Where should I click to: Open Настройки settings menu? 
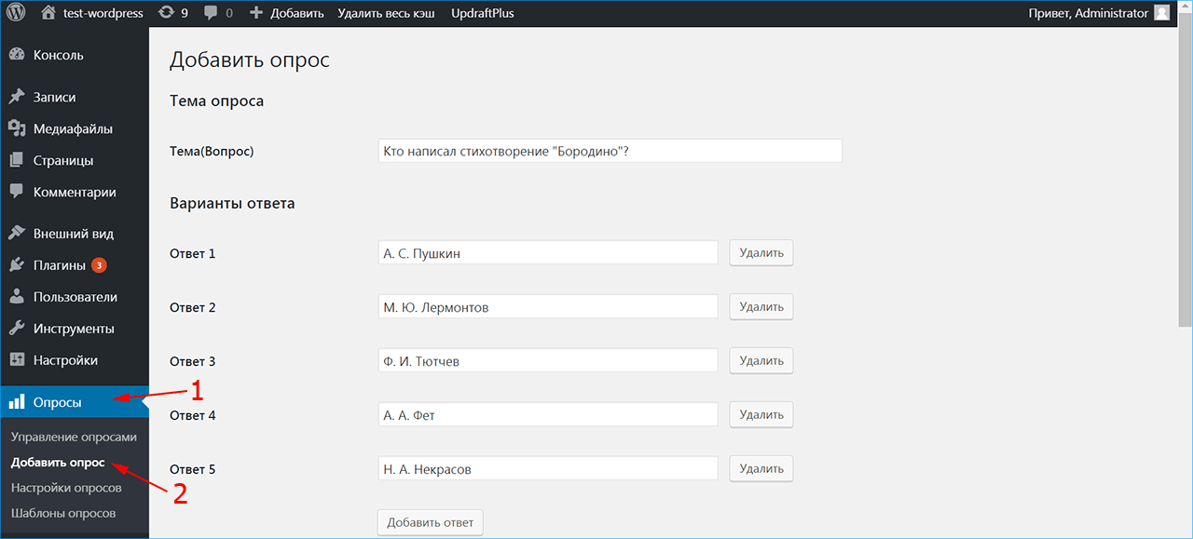[65, 360]
